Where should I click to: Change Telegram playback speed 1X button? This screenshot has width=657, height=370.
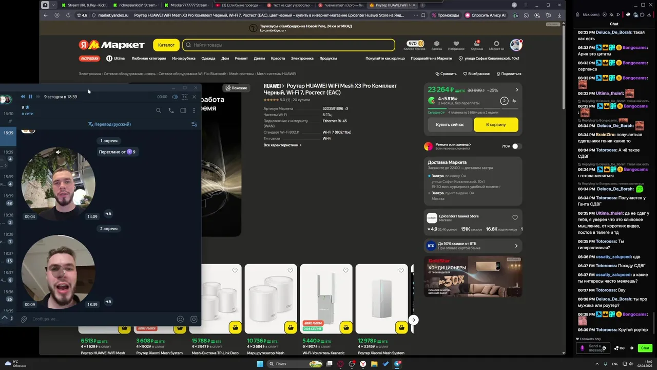click(x=185, y=97)
